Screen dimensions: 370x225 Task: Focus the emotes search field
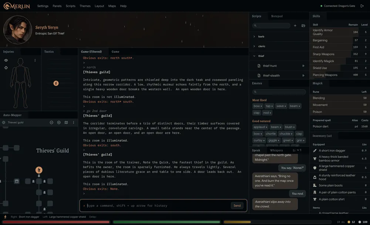279,92
